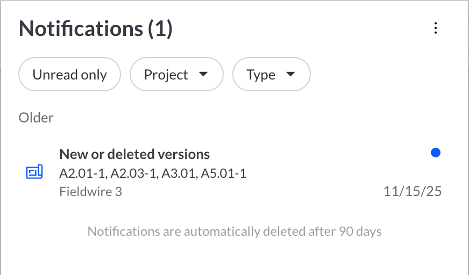Click the 11/15/25 notification date
The image size is (469, 275).
413,191
